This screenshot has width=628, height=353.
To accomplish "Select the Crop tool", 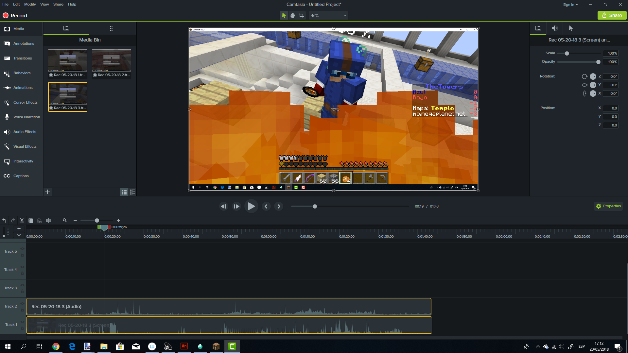I will pos(301,15).
